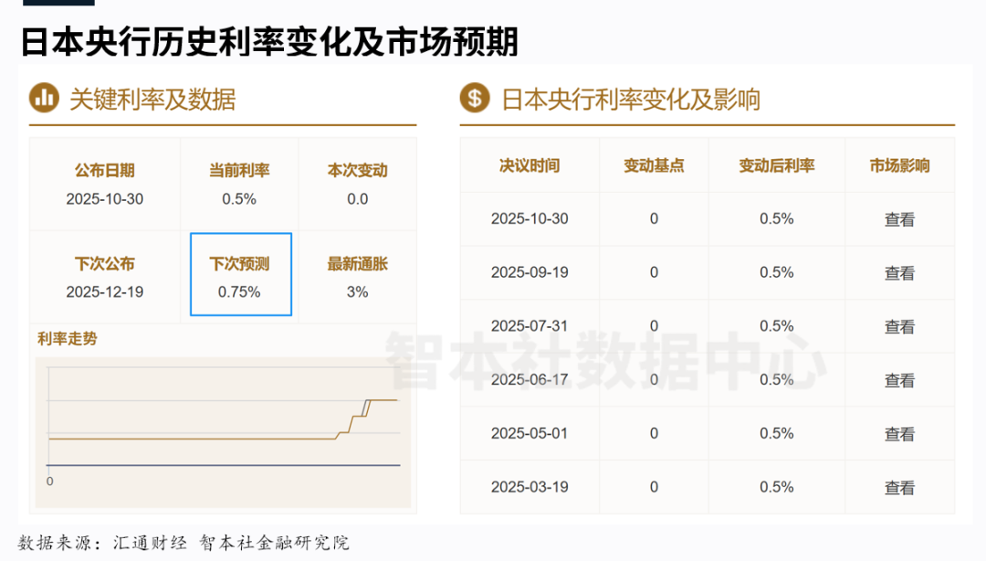Viewport: 986px width, 561px height.
Task: Click the 最新通胀 3% card
Action: (357, 277)
